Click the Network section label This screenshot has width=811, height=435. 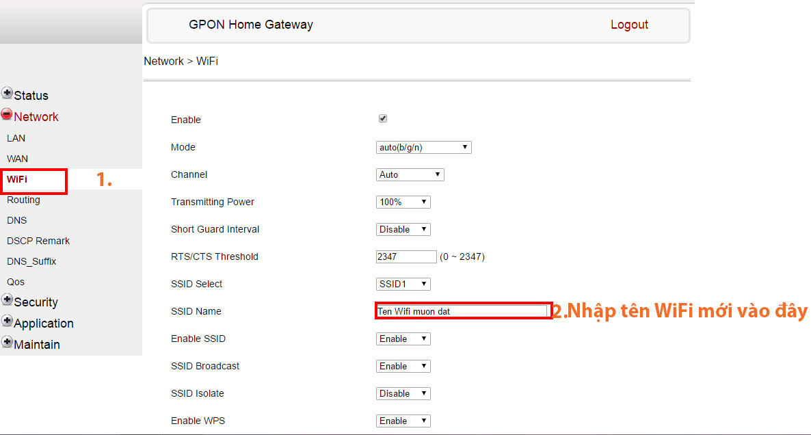click(36, 117)
